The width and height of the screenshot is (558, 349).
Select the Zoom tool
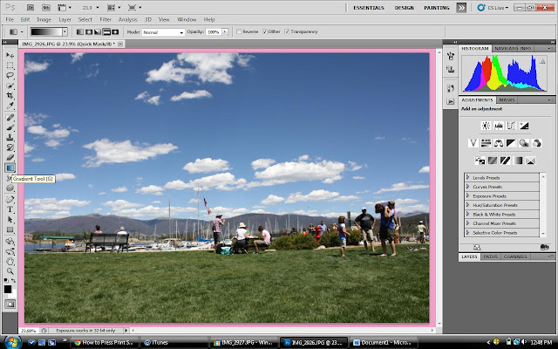pos(10,271)
